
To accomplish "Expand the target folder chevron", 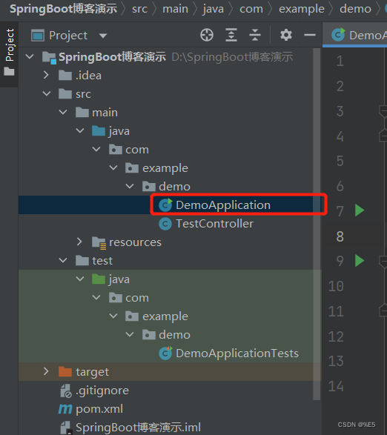I will 47,371.
